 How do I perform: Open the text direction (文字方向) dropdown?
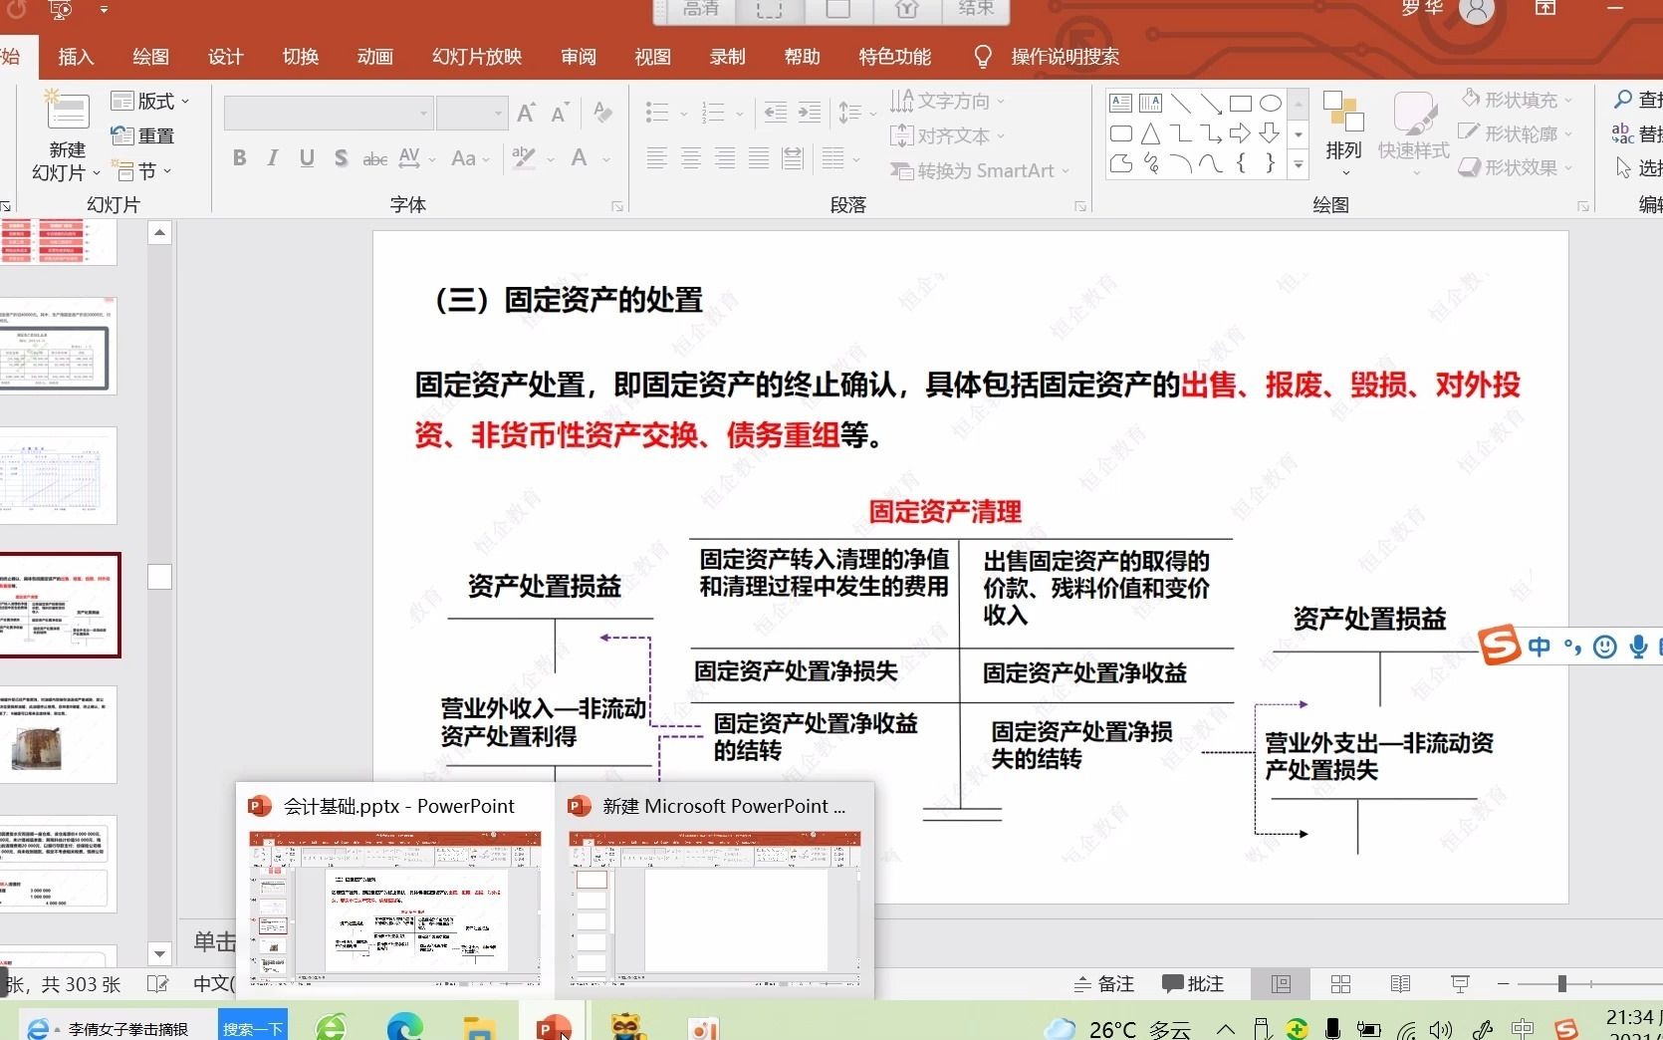tap(948, 101)
